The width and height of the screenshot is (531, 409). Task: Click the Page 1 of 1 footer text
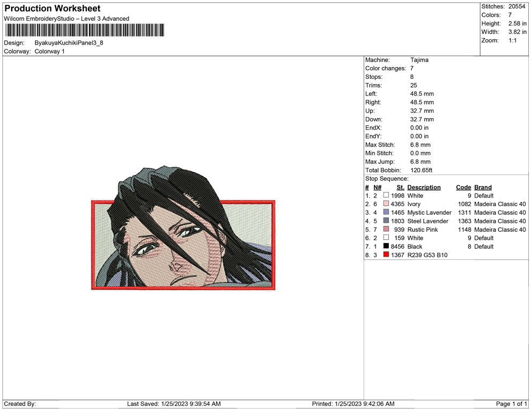tap(511, 404)
